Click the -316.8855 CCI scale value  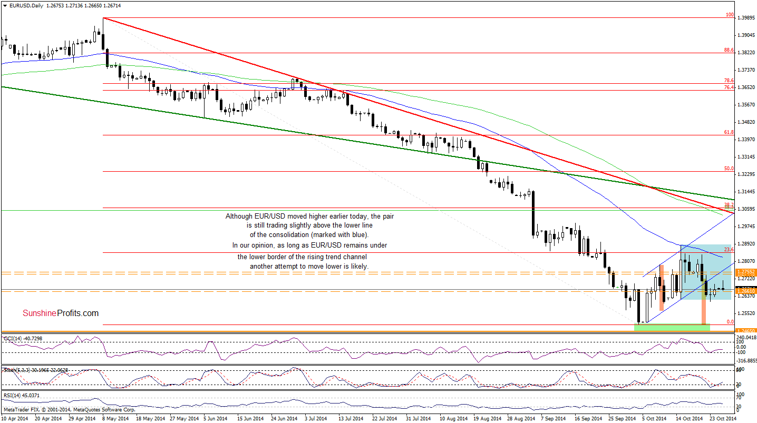pos(747,361)
